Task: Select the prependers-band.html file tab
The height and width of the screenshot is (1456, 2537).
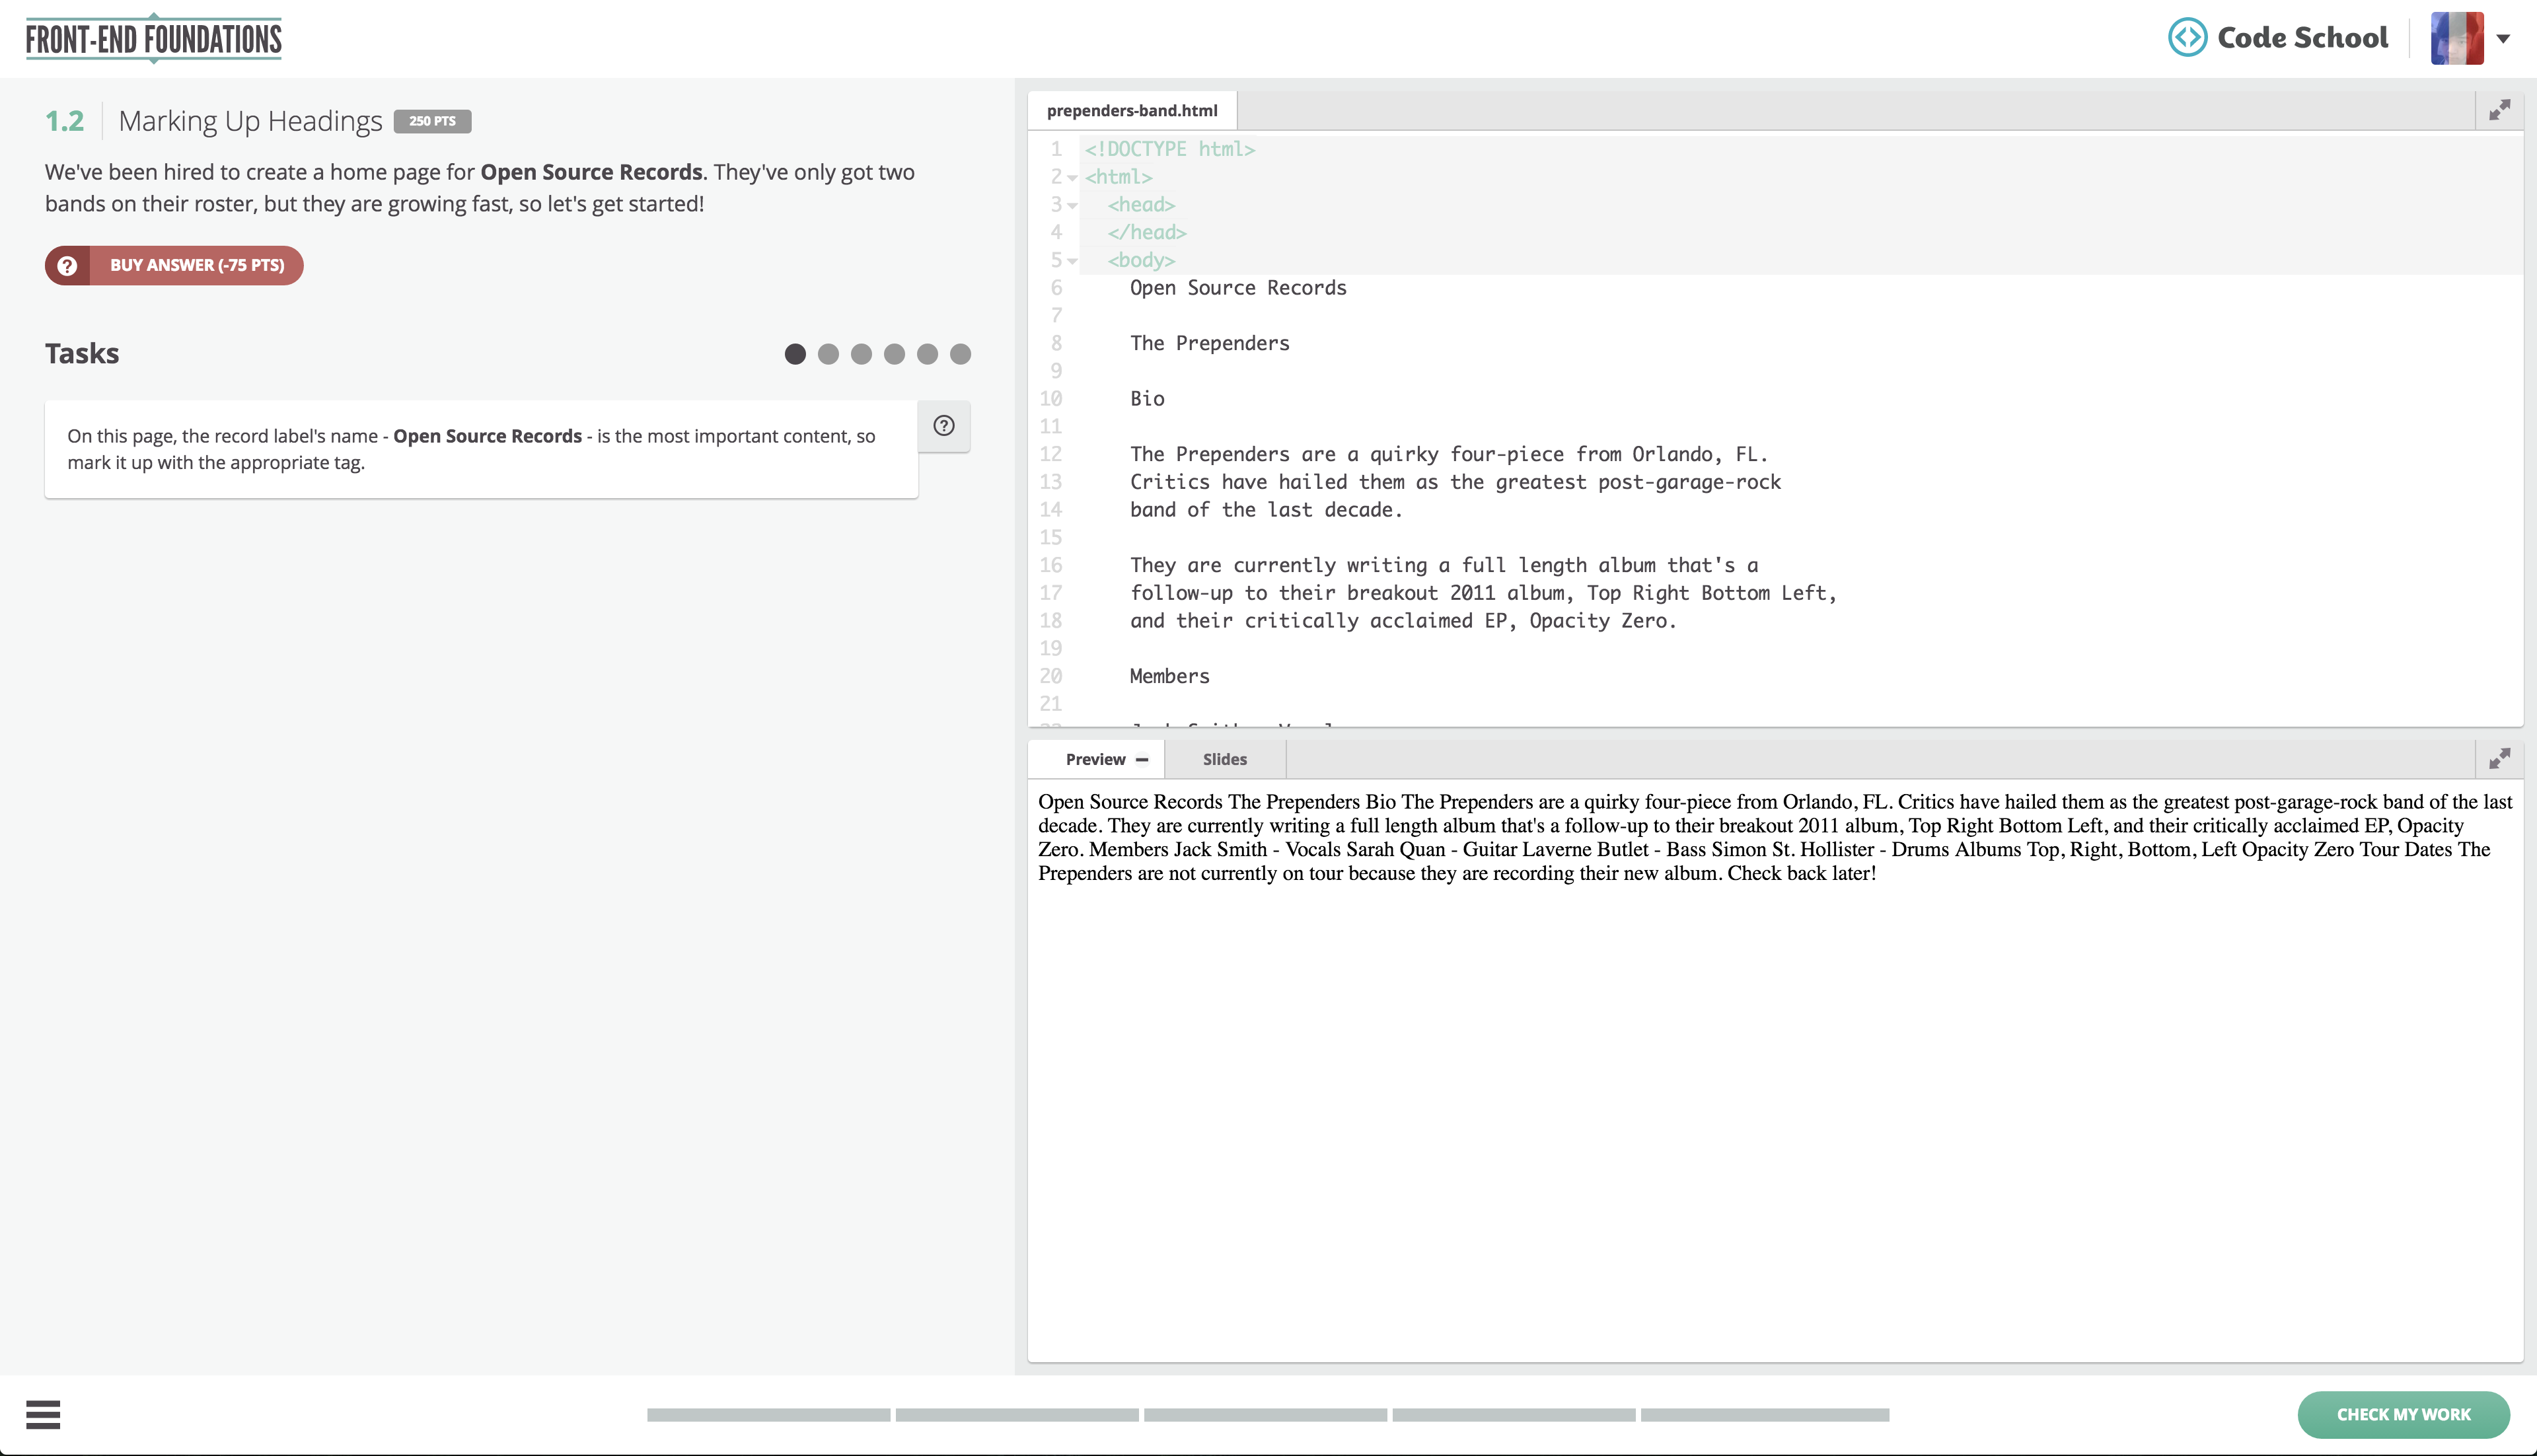Action: 1132,110
